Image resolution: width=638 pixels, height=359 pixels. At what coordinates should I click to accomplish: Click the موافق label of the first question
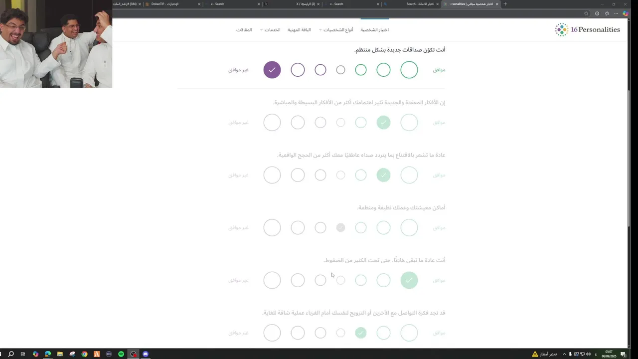pos(439,70)
